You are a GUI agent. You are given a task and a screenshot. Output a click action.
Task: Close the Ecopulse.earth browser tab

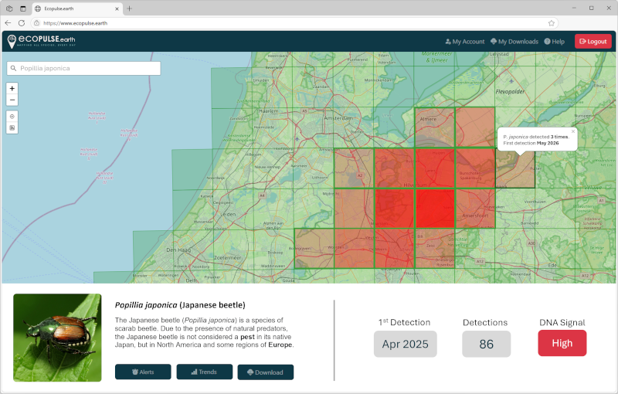coord(117,8)
